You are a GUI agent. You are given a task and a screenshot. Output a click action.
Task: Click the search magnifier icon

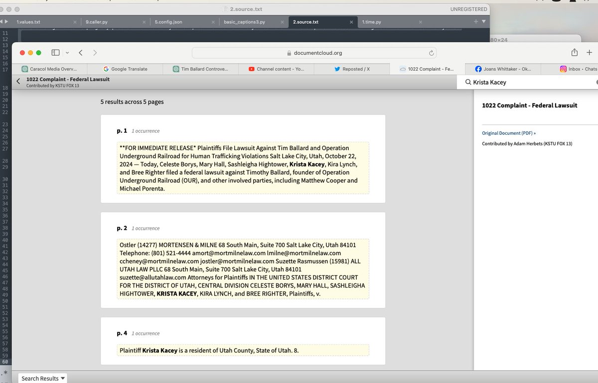(x=468, y=82)
